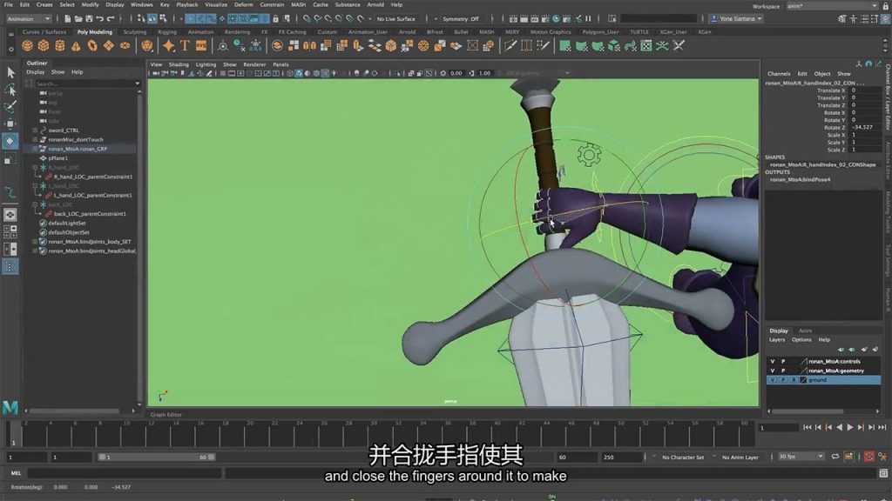
Task: Click the Redo arrow icon
Action: pyautogui.click(x=111, y=19)
